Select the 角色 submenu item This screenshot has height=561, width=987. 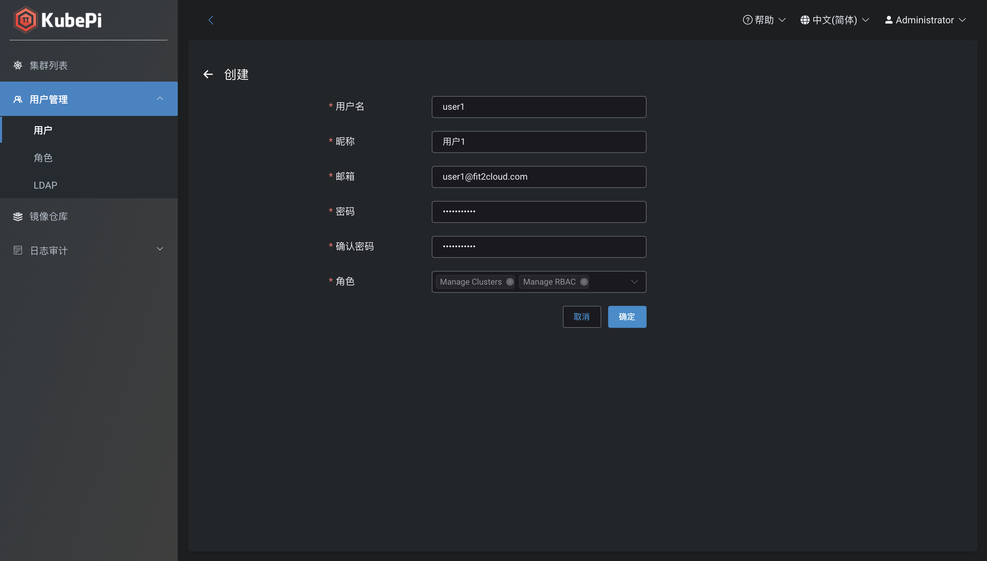(43, 158)
